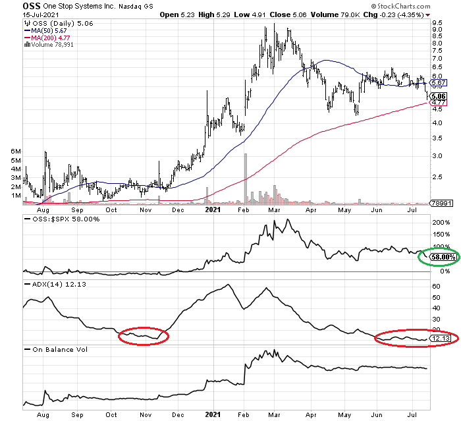Select the blue MA(50) legend line swatch
This screenshot has height=421, width=461.
(x=28, y=30)
